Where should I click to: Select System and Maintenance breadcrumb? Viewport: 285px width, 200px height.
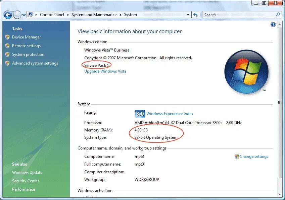point(94,15)
